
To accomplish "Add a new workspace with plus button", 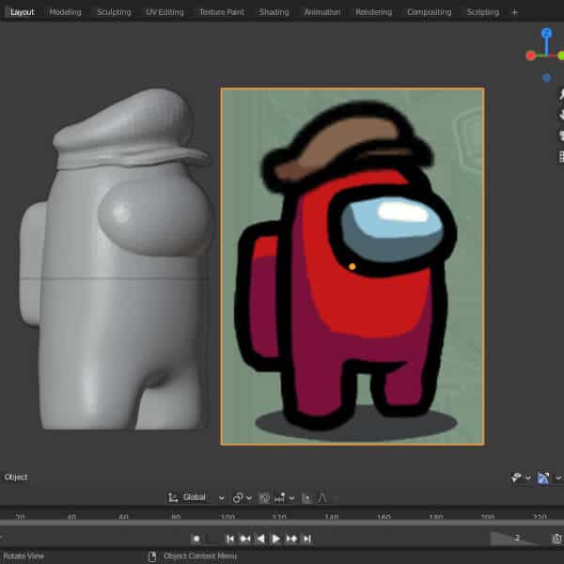I will point(515,12).
